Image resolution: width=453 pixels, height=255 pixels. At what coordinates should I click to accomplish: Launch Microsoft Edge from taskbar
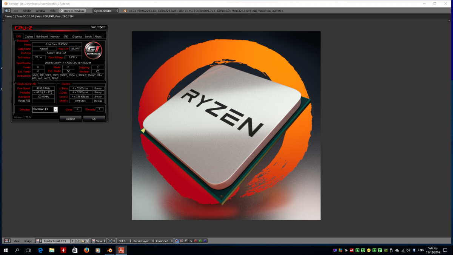[40, 250]
